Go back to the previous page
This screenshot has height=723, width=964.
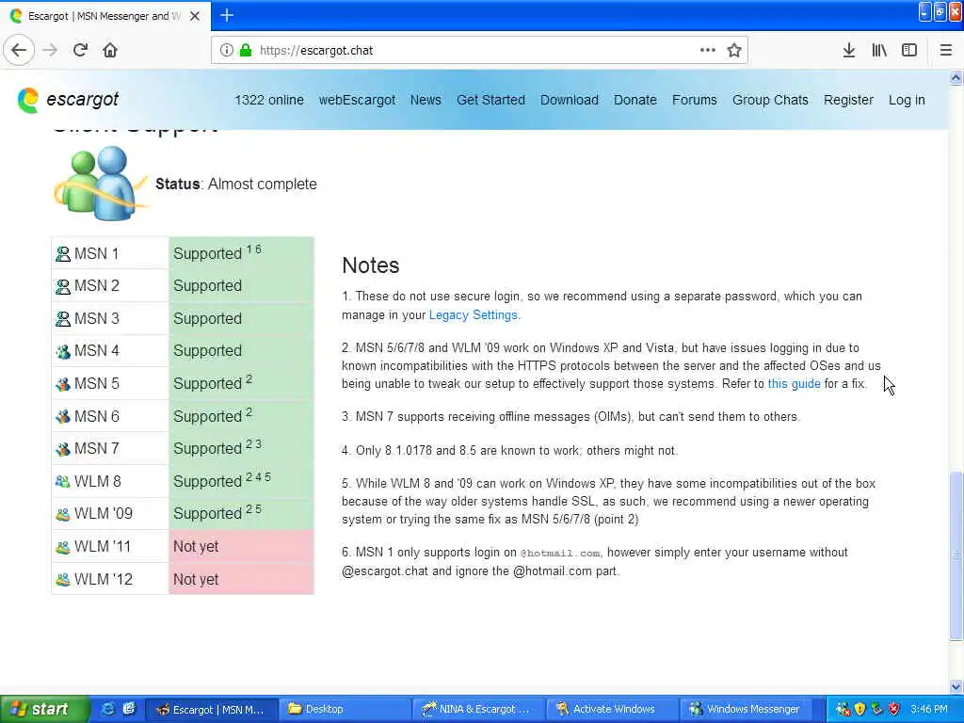(x=19, y=51)
